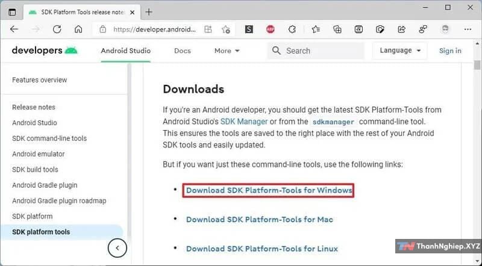
Task: Open the red ABP adblock extension
Action: click(x=271, y=29)
